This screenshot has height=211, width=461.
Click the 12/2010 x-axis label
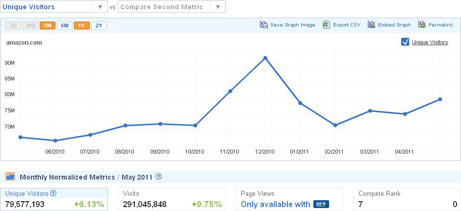(x=265, y=152)
